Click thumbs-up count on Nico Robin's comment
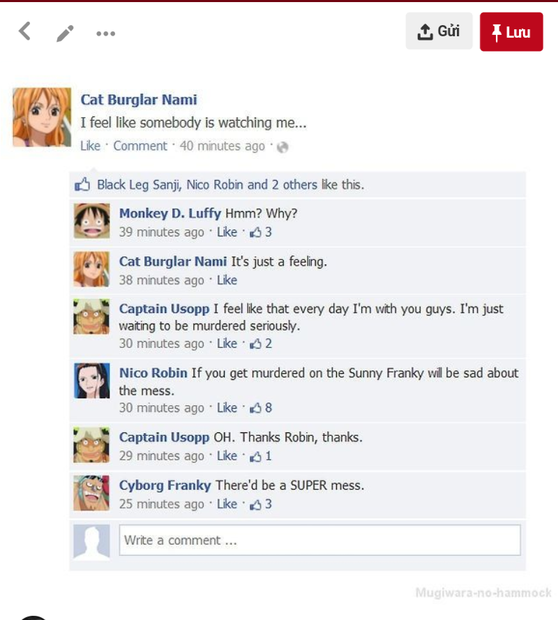 [261, 408]
